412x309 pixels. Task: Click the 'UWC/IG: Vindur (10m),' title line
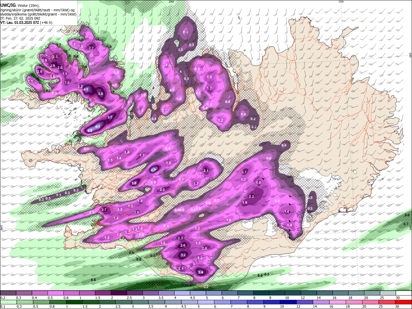(20, 5)
